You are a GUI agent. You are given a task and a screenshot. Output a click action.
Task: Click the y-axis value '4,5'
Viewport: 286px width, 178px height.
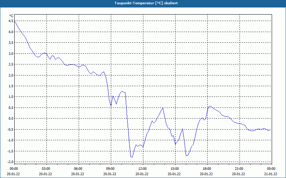point(11,21)
